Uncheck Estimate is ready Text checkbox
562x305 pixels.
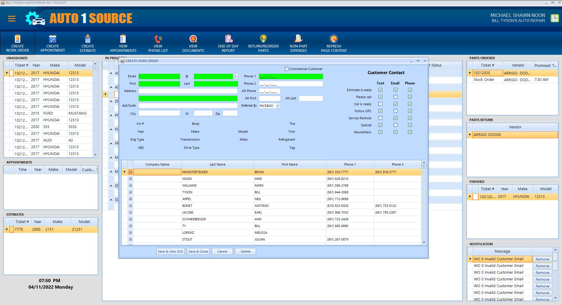[x=380, y=90]
